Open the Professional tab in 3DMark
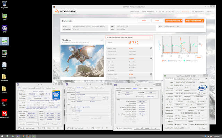 [198, 11]
